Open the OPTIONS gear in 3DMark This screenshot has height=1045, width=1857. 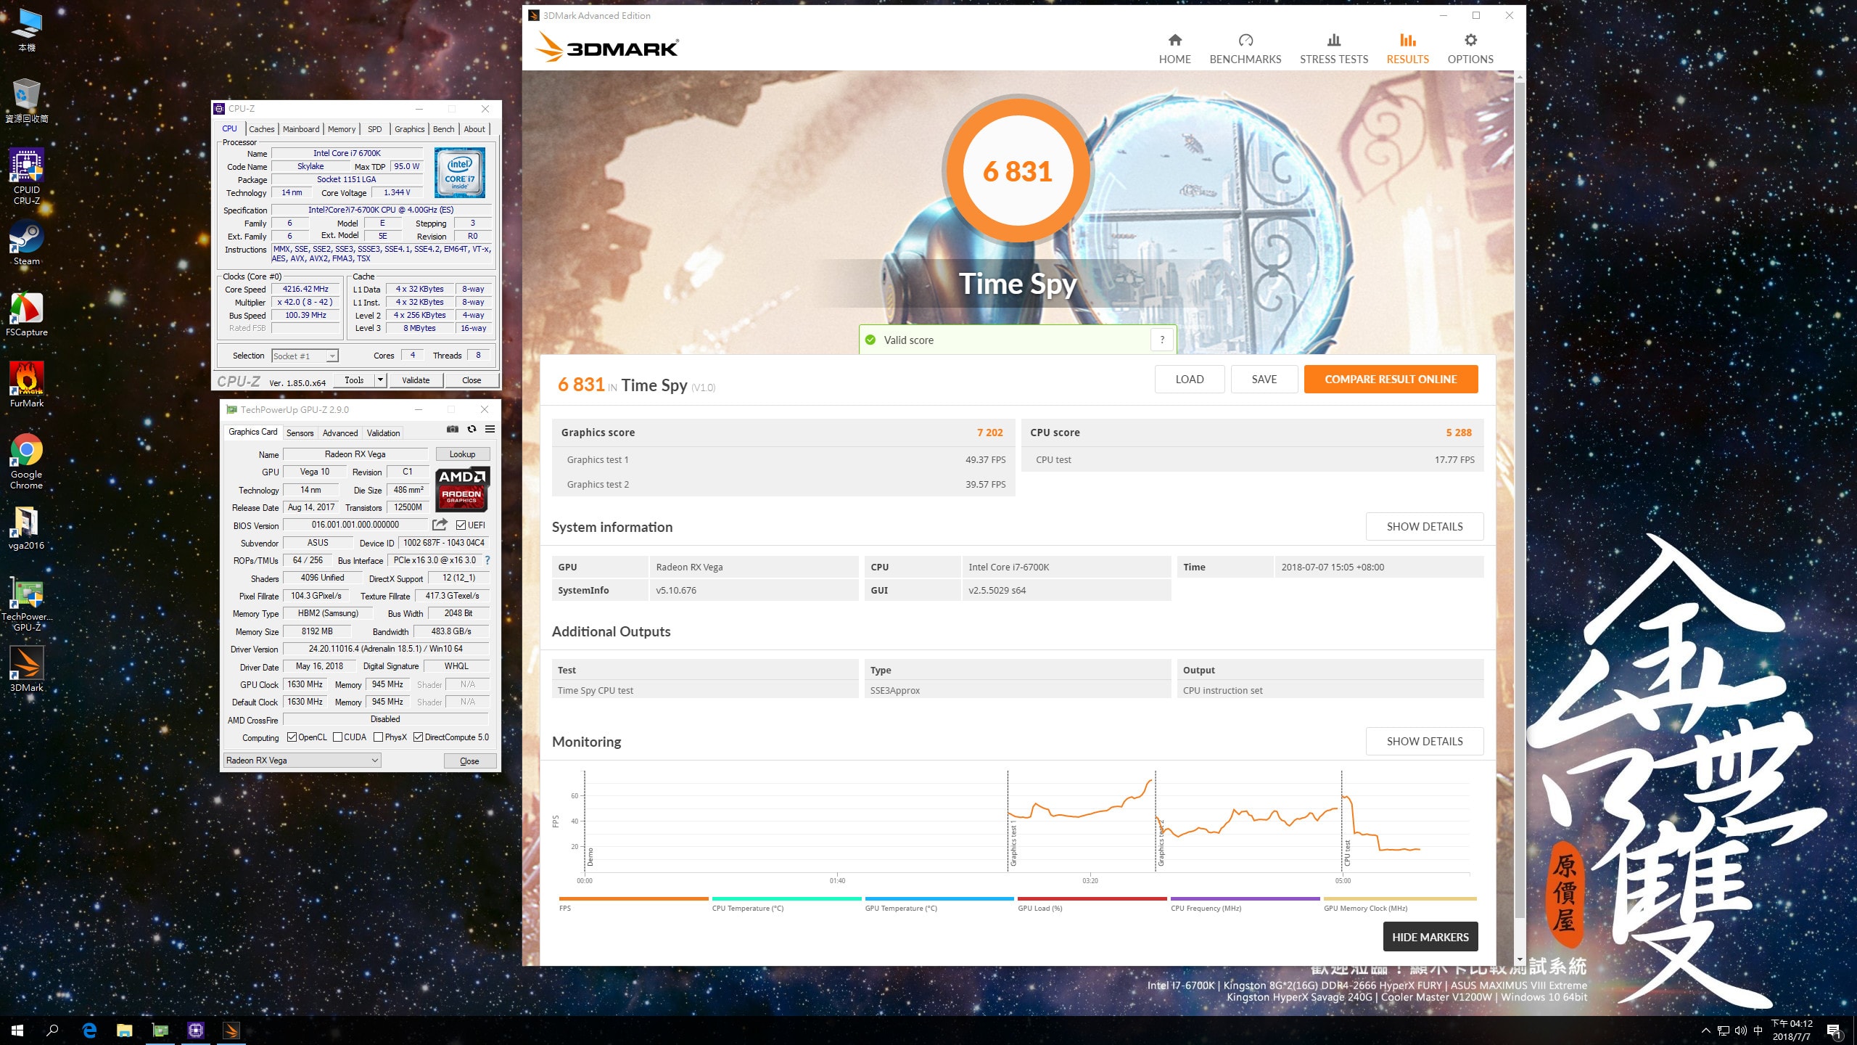(x=1470, y=49)
